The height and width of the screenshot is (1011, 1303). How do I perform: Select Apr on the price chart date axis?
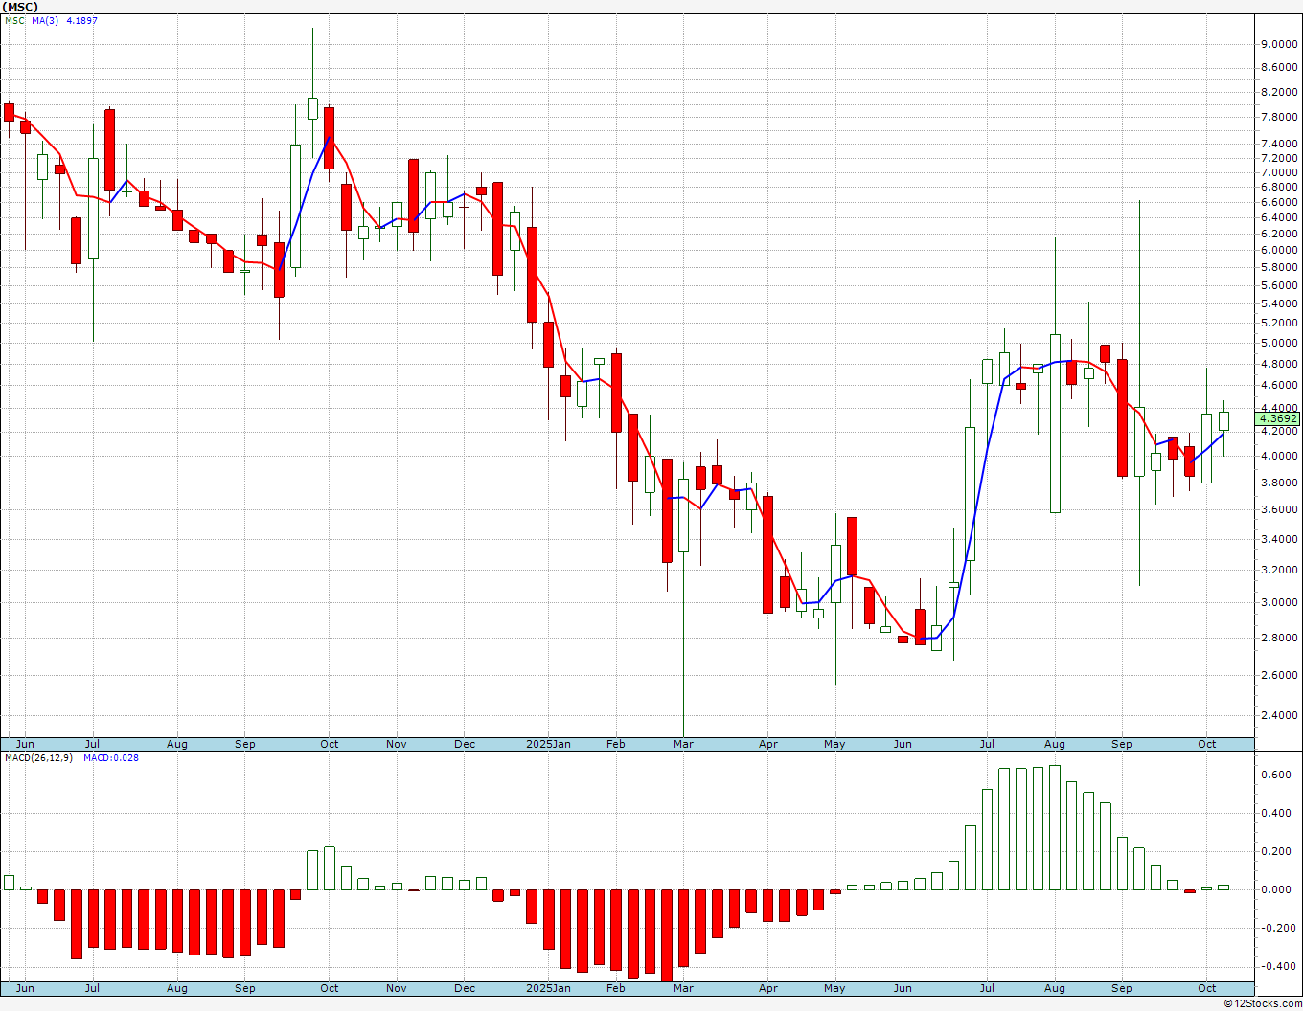coord(768,744)
